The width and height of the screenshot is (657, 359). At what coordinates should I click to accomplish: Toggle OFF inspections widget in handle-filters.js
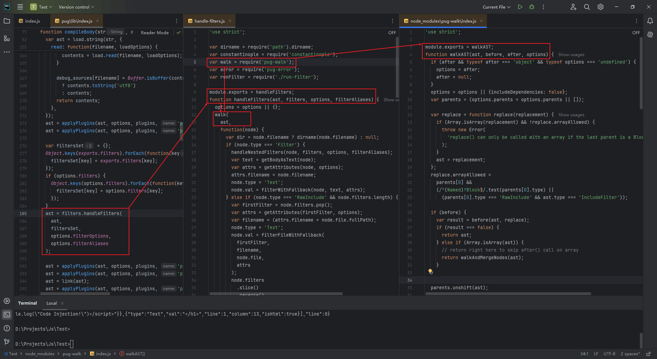pos(392,32)
